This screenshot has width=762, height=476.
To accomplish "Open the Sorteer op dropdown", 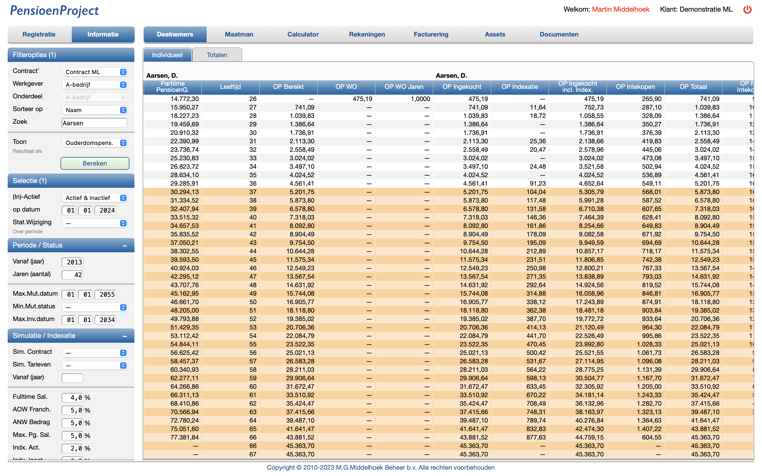I will pyautogui.click(x=94, y=110).
